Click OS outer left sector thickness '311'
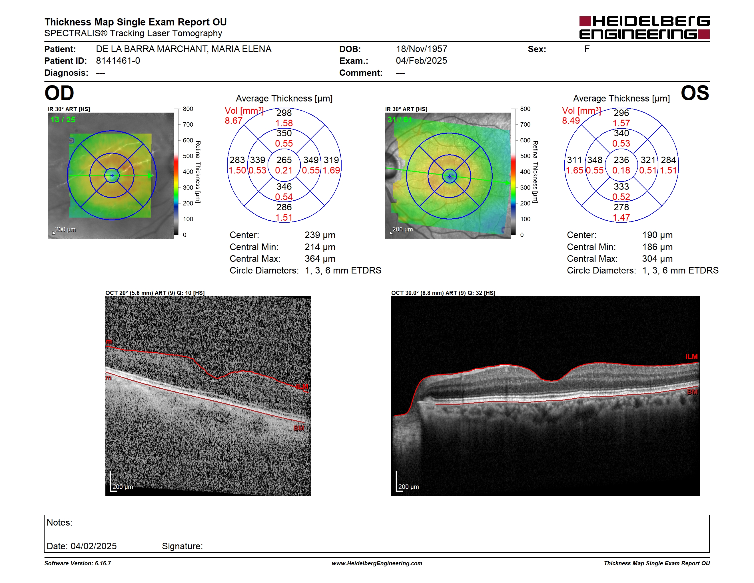This screenshot has width=754, height=583. [574, 160]
